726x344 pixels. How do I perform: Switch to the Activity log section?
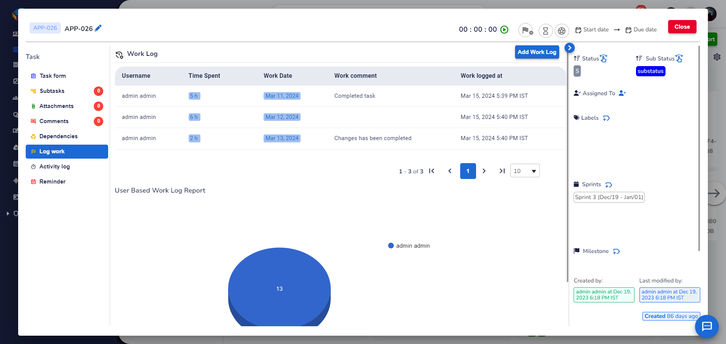54,166
